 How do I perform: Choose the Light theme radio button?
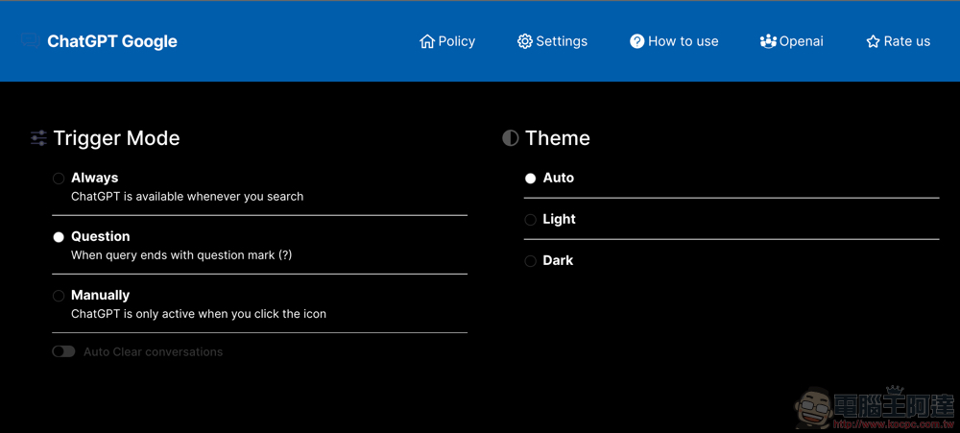pyautogui.click(x=530, y=219)
